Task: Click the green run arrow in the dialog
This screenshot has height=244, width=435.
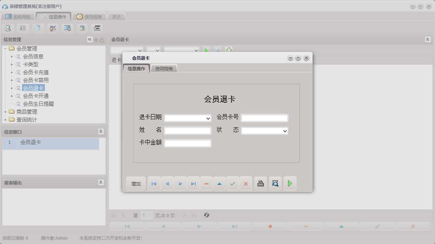Action: coord(290,183)
